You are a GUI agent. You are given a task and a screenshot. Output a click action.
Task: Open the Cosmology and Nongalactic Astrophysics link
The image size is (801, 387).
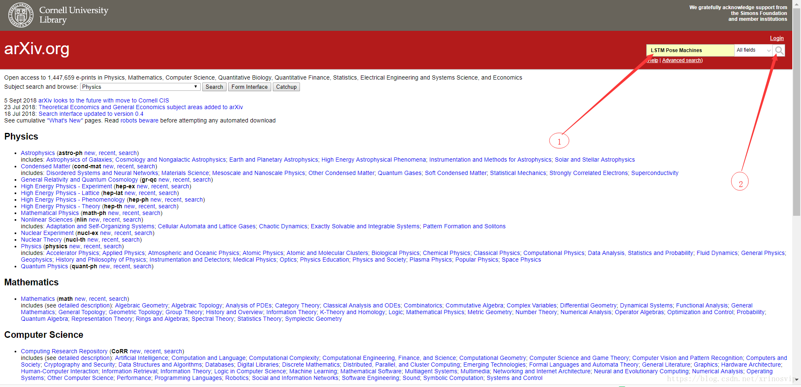[x=171, y=160]
